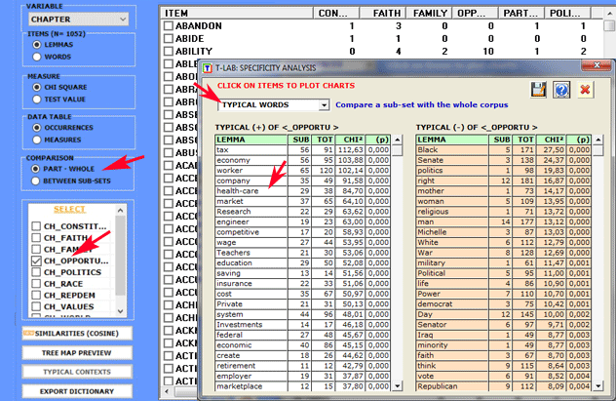Click lemma 'tax' to plot chart
This screenshot has height=401, width=616.
(251, 150)
